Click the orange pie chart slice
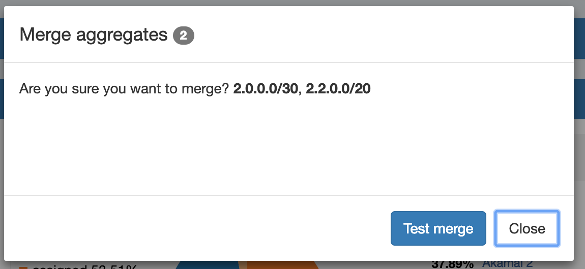585x269 pixels. tap(282, 264)
